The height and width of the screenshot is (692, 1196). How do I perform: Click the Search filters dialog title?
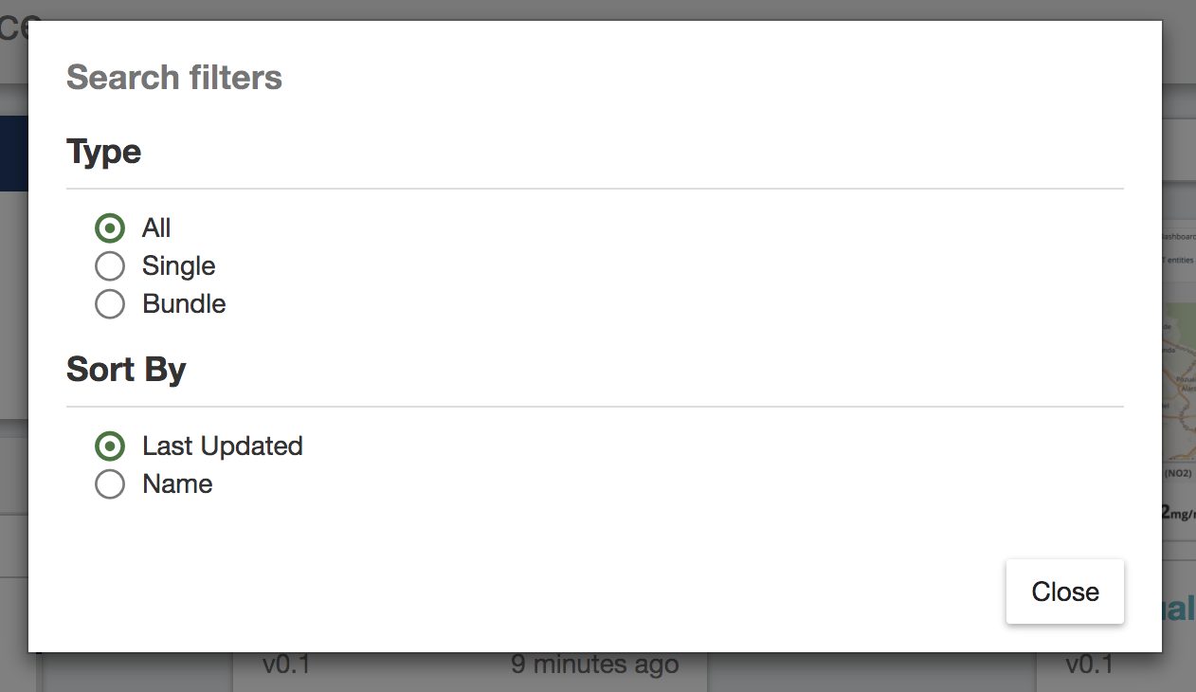point(174,77)
